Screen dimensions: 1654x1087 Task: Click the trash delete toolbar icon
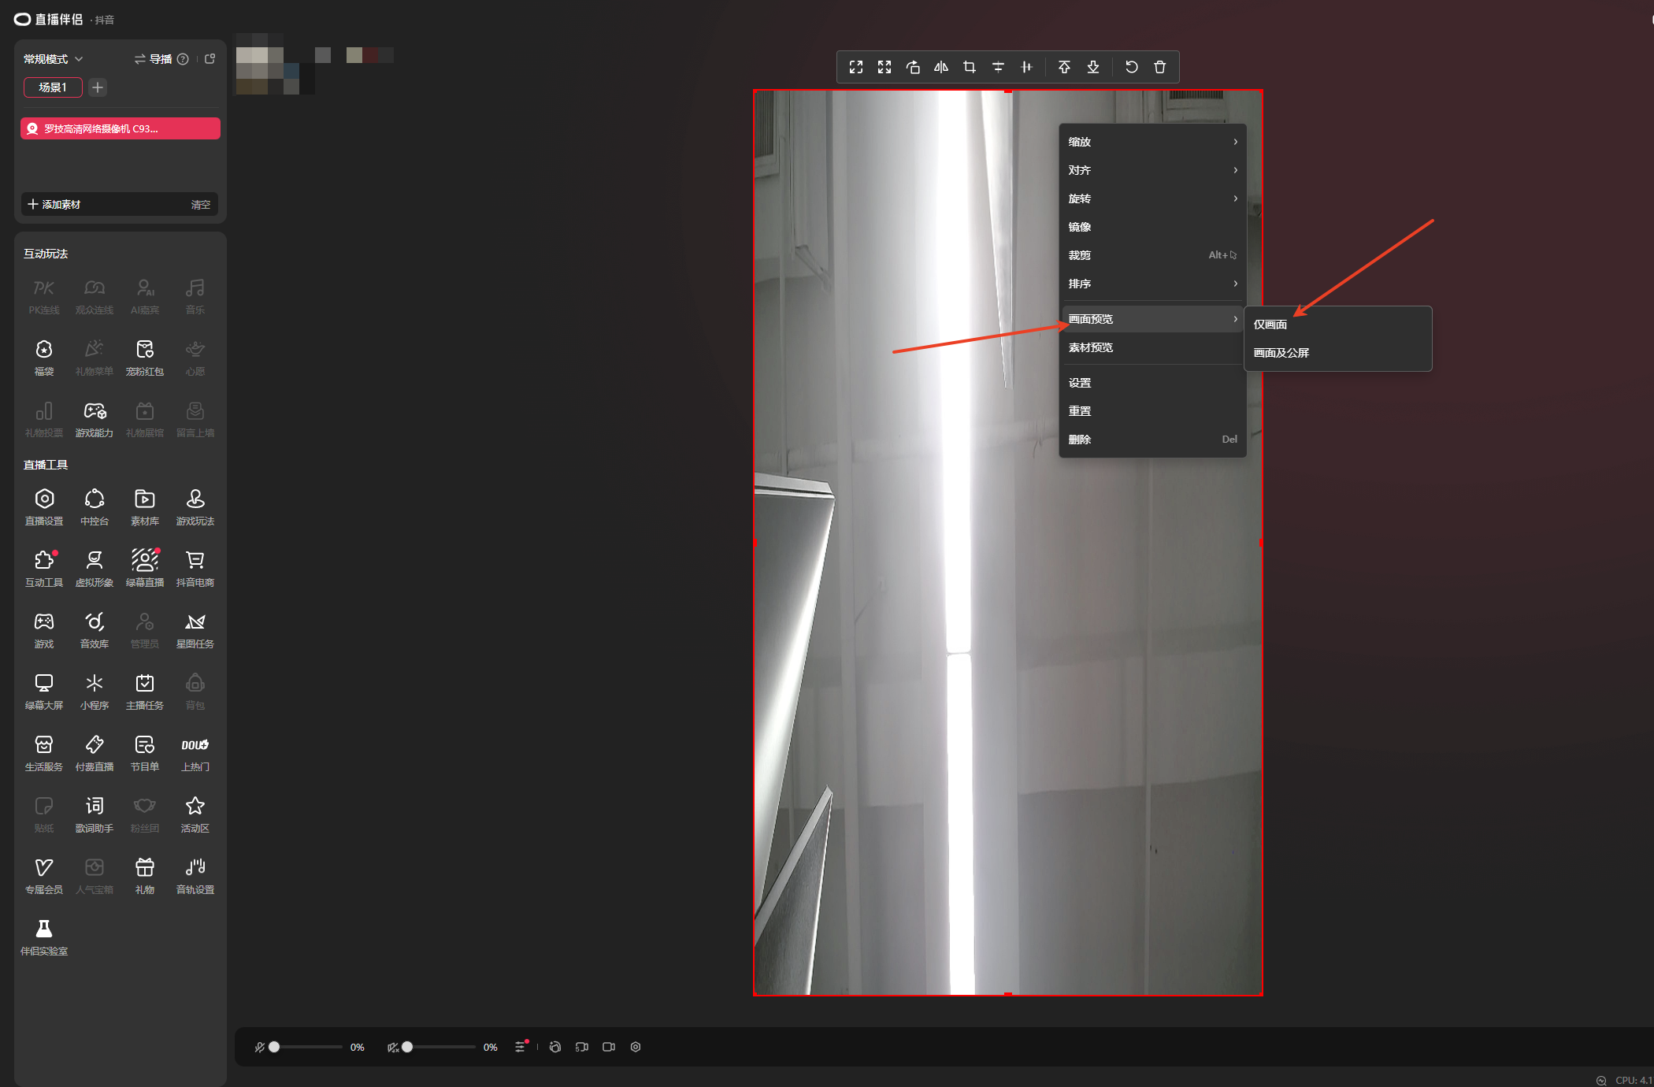pyautogui.click(x=1160, y=67)
